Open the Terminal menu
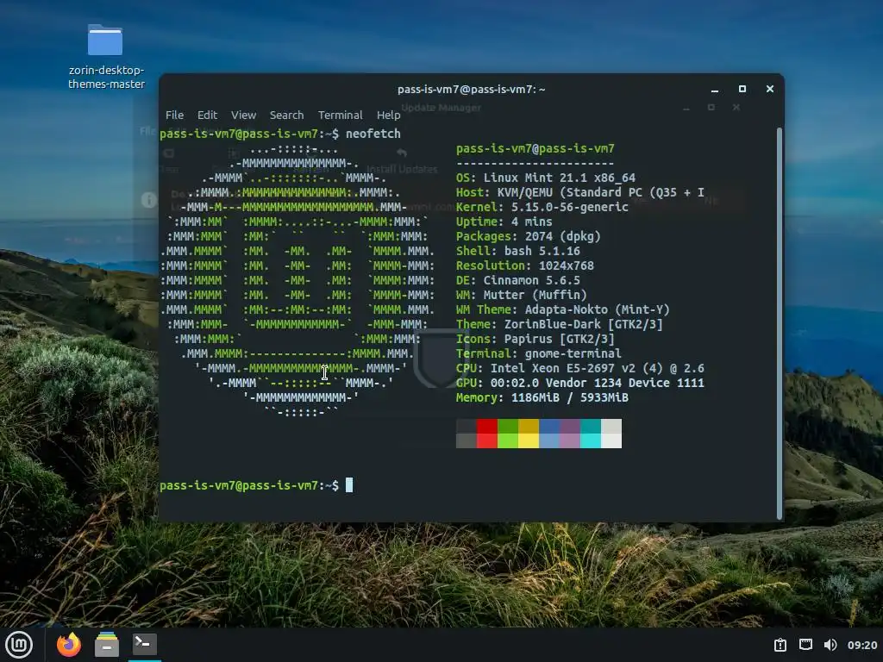 click(x=340, y=115)
